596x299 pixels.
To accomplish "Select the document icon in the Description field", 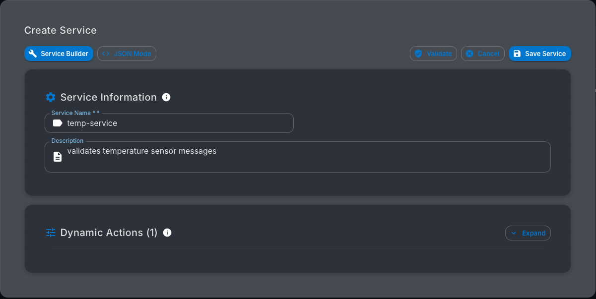I will coord(57,156).
